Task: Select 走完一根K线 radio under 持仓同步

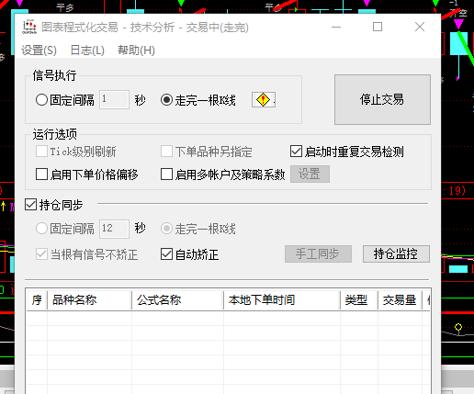Action: pos(166,229)
